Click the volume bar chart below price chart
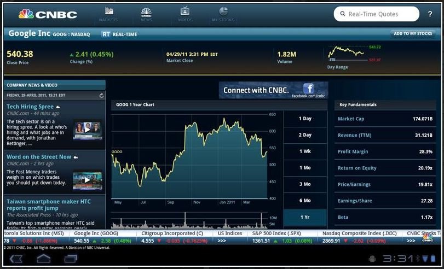444x269 pixels. (x=189, y=220)
